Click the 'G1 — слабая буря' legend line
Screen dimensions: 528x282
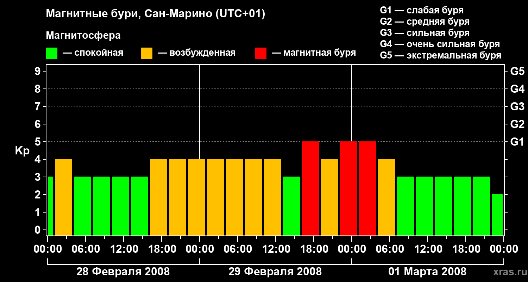[422, 10]
